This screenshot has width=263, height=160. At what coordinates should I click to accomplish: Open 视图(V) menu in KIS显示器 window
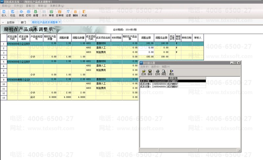166,67
